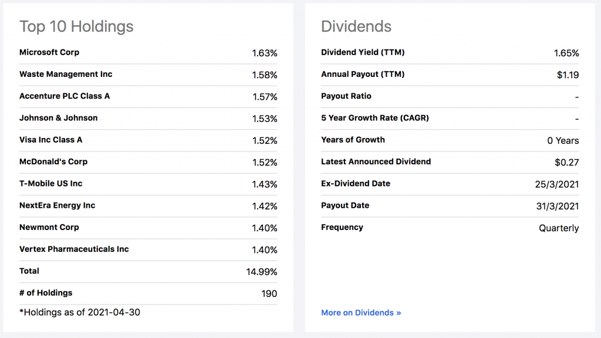601x338 pixels.
Task: Click the $1.19 annual payout value
Action: pyautogui.click(x=568, y=75)
